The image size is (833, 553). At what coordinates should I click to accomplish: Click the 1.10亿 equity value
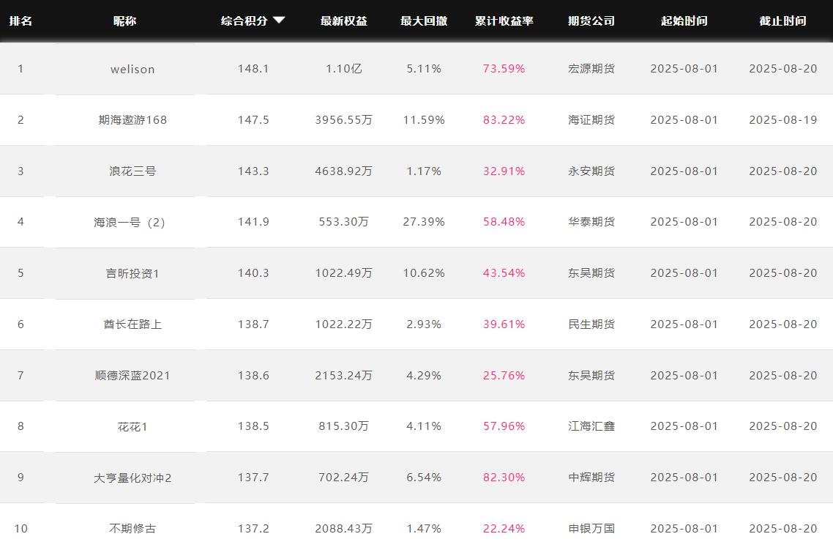344,69
